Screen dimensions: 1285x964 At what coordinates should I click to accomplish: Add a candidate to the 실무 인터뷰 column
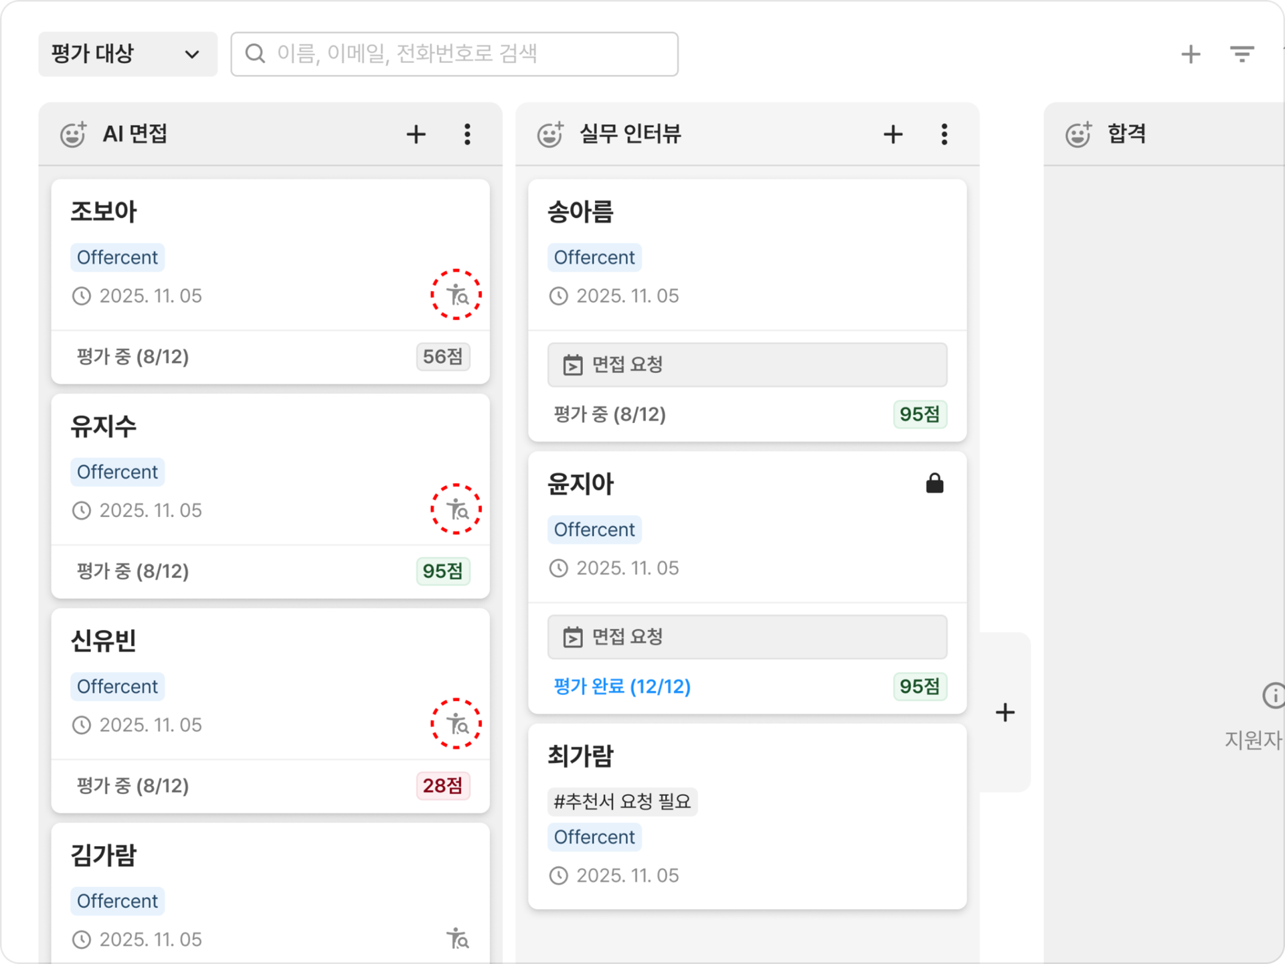[x=893, y=135]
